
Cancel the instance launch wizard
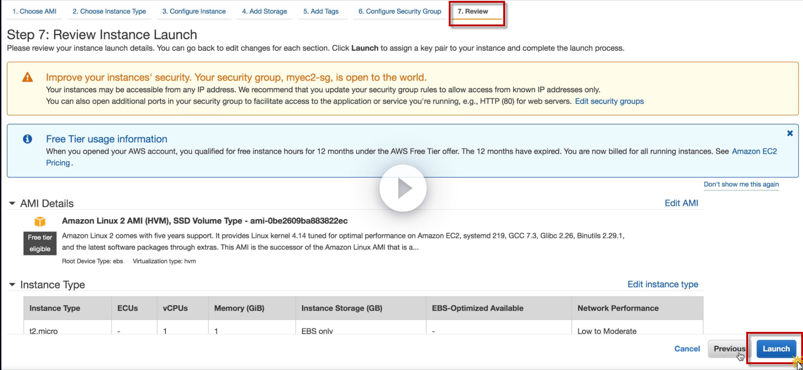(x=687, y=349)
